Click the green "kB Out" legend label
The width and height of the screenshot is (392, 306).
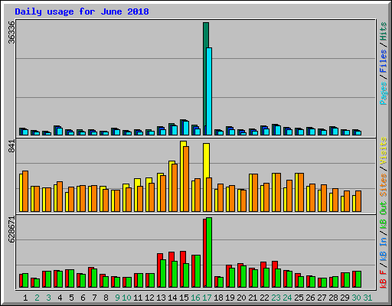point(384,215)
